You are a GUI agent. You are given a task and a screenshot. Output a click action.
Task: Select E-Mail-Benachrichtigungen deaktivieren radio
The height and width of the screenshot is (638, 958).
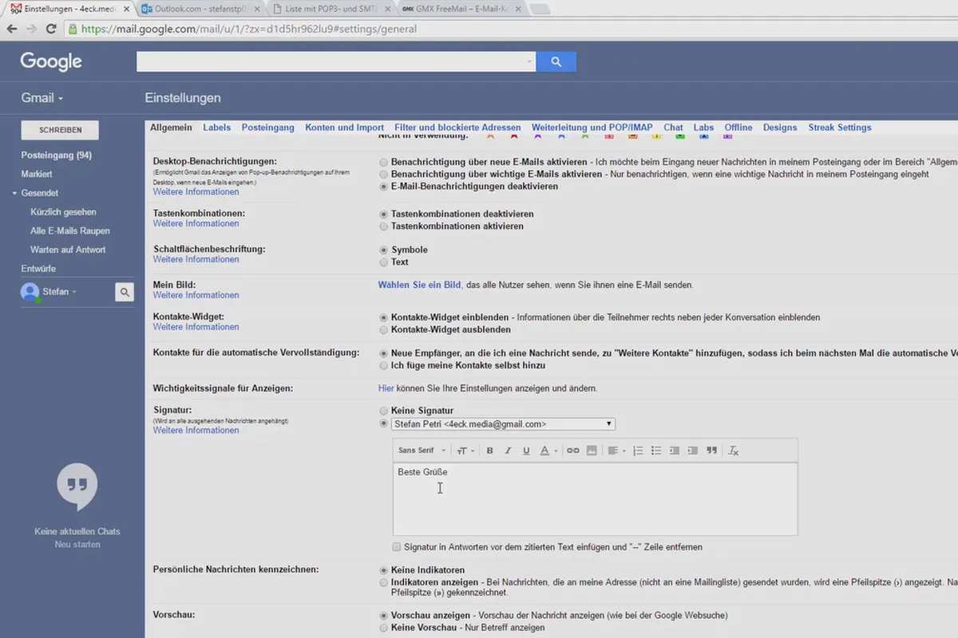(x=384, y=187)
